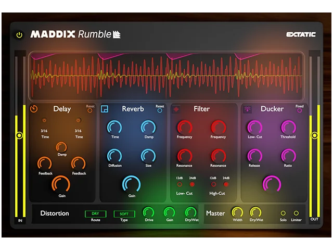
Task: Select 24dB slope for Low-Cut
Action: (x=192, y=184)
